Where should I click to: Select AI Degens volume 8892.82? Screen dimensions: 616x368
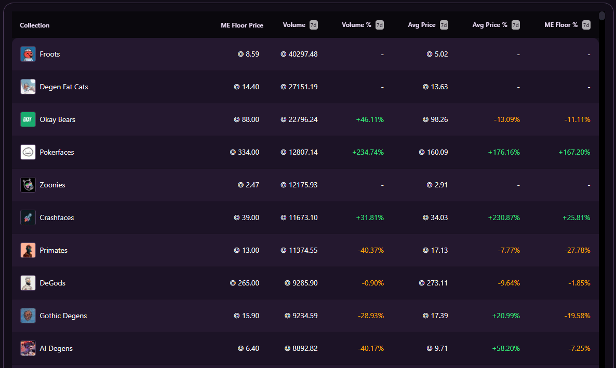click(x=301, y=348)
